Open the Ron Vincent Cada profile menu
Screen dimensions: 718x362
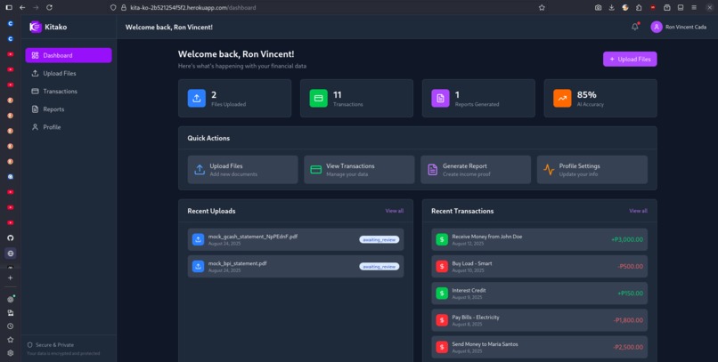[678, 27]
